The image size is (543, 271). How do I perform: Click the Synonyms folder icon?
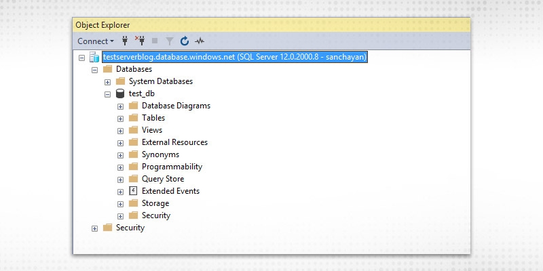coord(133,154)
